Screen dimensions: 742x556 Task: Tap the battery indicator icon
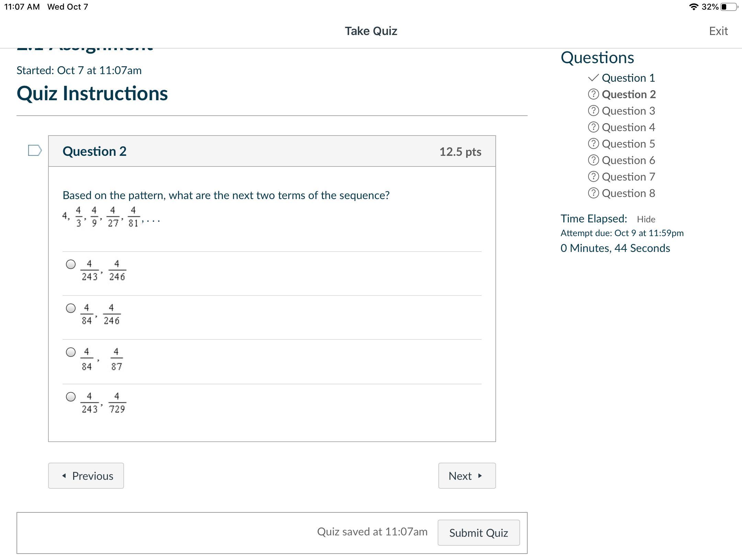pos(729,7)
